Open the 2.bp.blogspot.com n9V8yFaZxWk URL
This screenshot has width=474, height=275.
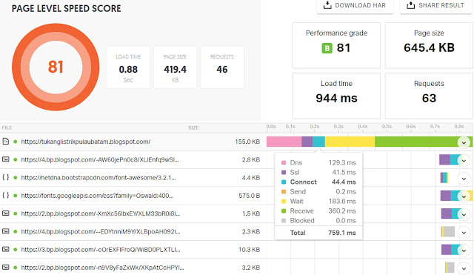(x=102, y=268)
